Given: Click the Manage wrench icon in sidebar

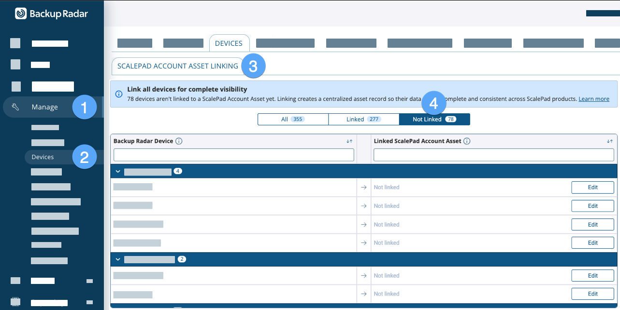Looking at the screenshot, I should pyautogui.click(x=15, y=107).
